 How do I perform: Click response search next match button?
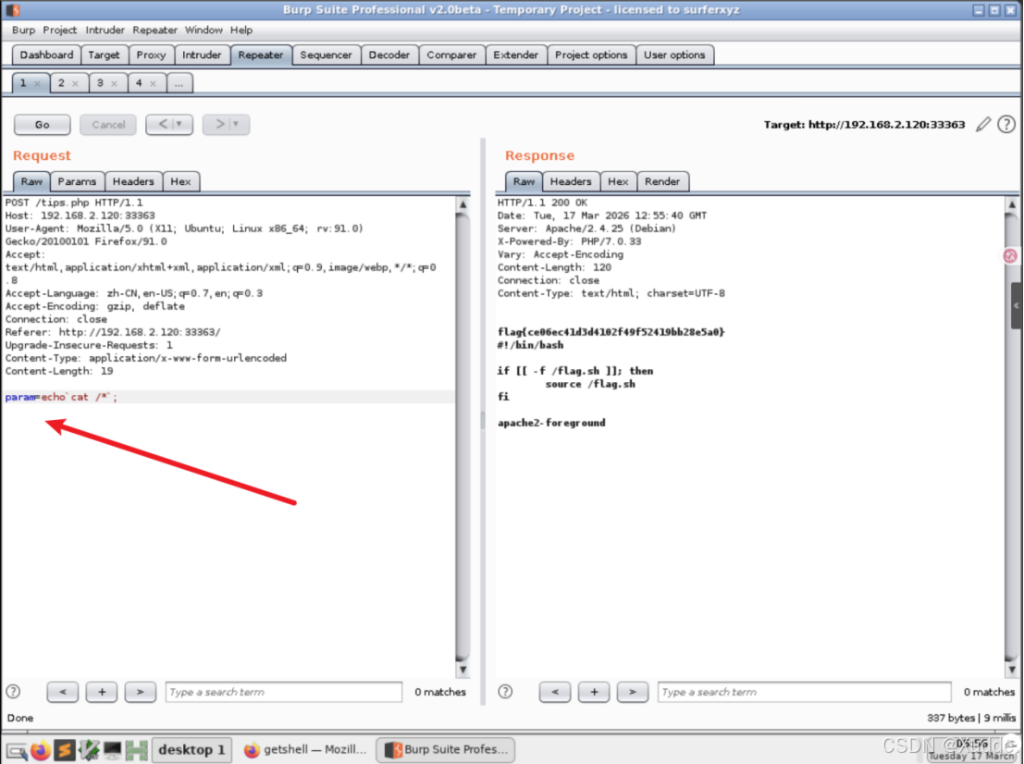[633, 692]
